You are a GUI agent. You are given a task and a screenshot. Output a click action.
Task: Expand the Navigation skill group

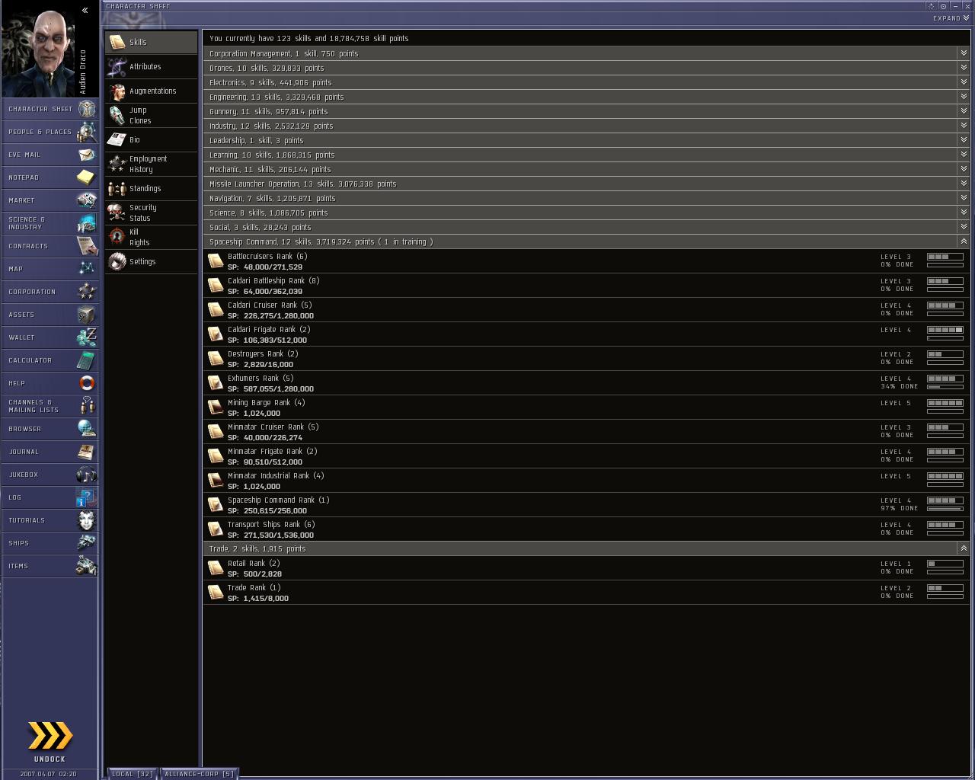pos(964,198)
